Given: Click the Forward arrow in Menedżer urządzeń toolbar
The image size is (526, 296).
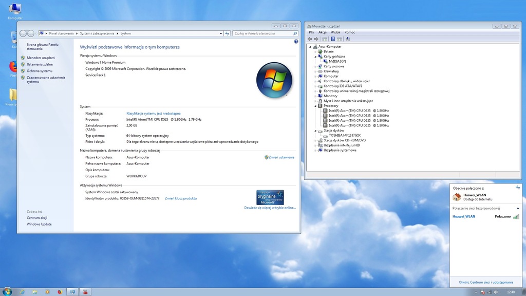Looking at the screenshot, I should (316, 39).
